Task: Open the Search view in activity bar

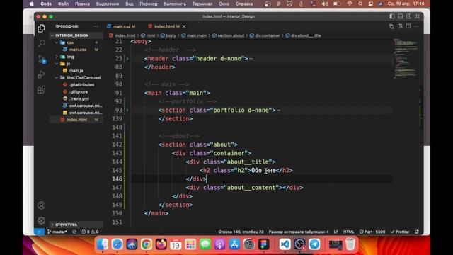Action: [x=41, y=44]
